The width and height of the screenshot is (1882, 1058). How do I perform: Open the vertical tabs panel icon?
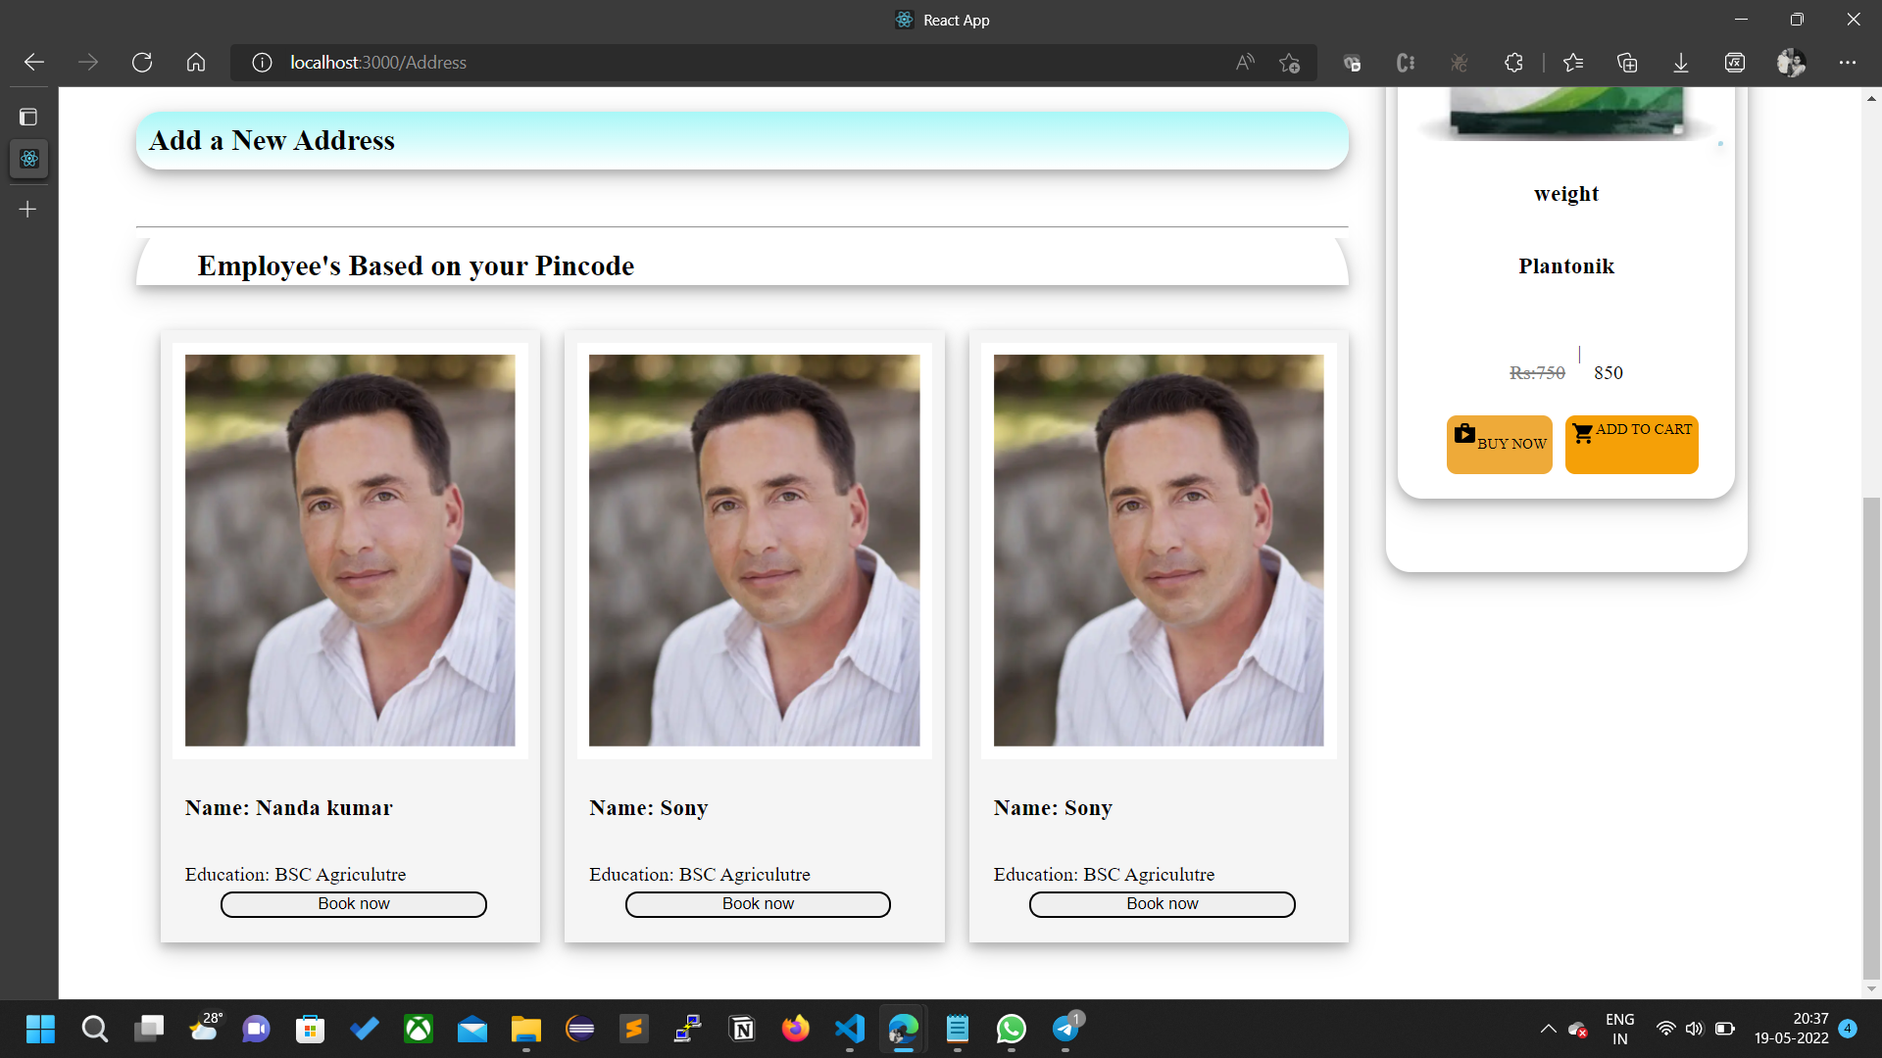28,118
